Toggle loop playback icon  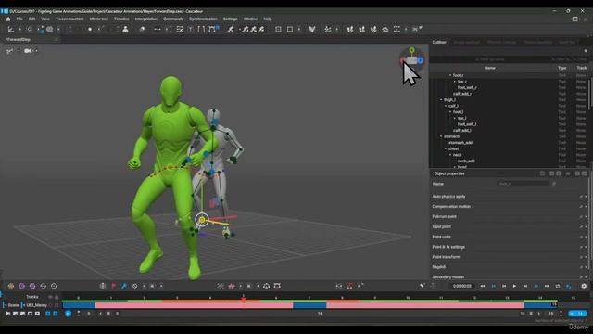point(558,286)
